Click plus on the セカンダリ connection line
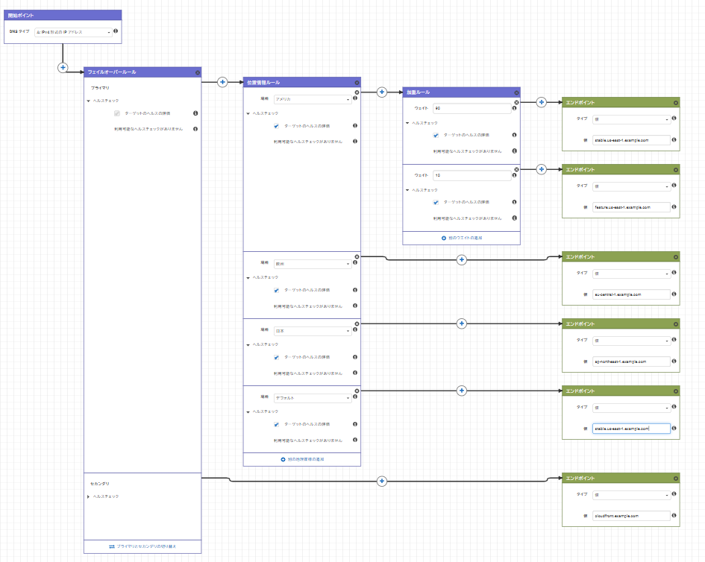705x562 pixels. pyautogui.click(x=382, y=482)
